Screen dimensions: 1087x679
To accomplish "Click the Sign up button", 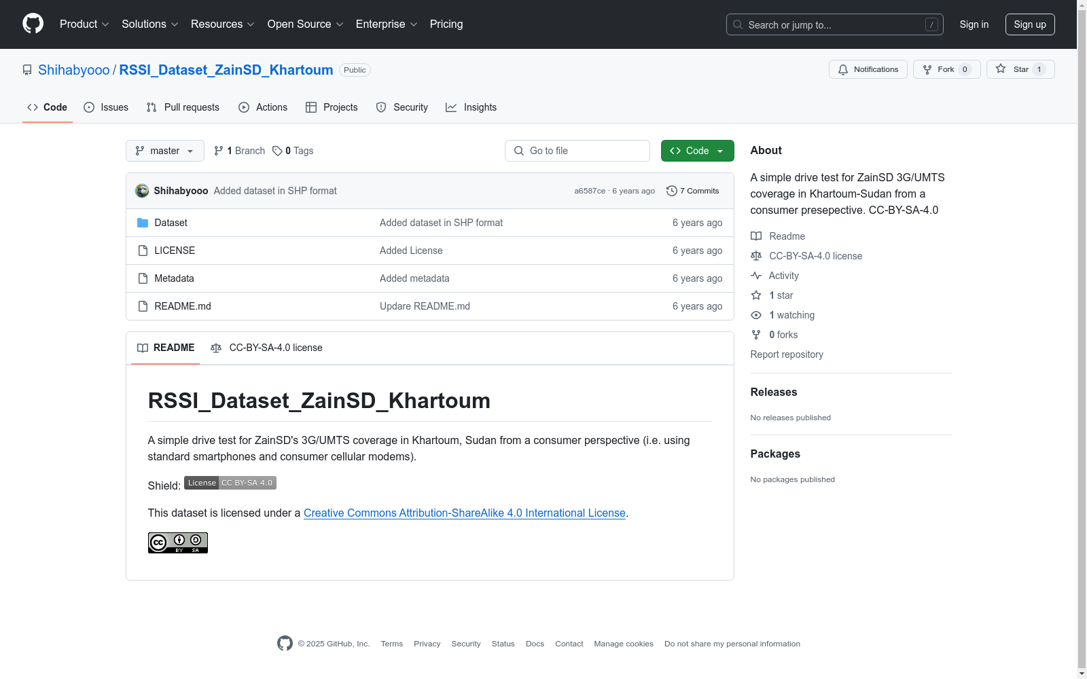I will click(x=1030, y=24).
